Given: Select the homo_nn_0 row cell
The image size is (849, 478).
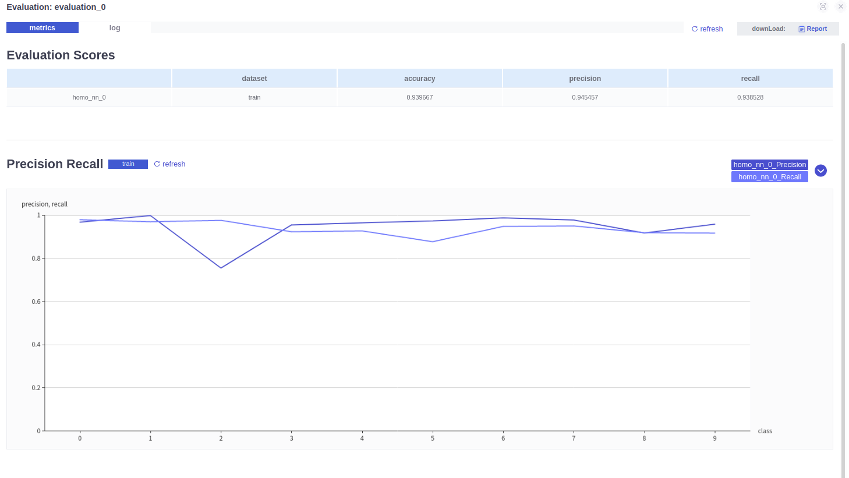Looking at the screenshot, I should click(89, 97).
